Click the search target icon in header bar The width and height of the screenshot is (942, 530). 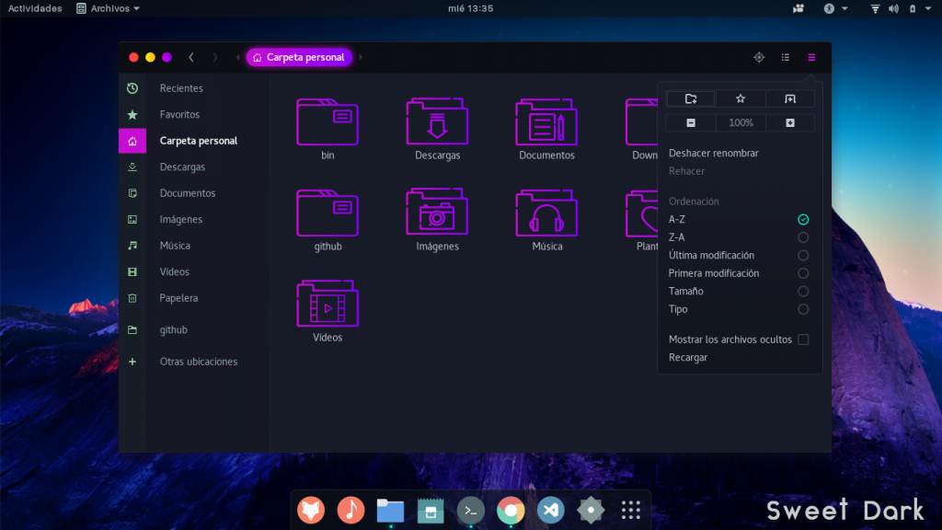(759, 57)
